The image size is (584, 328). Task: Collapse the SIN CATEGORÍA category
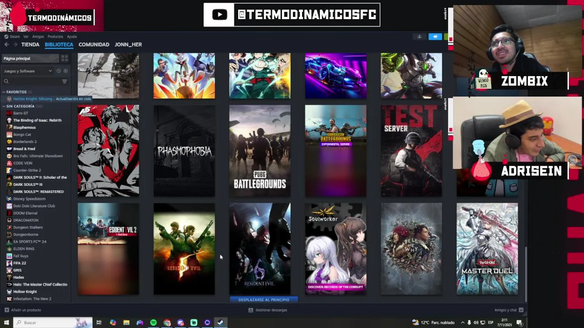(x=4, y=106)
